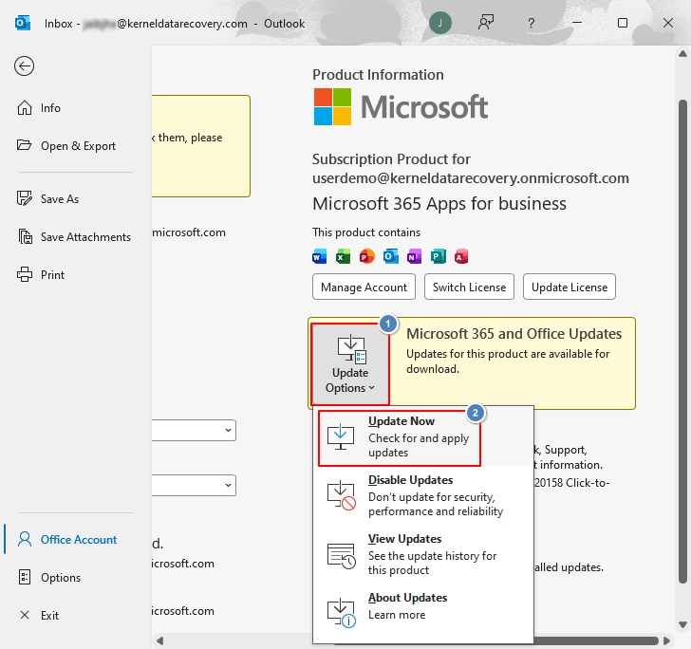Click the Update Now monitor download icon
The height and width of the screenshot is (649, 691).
(341, 437)
